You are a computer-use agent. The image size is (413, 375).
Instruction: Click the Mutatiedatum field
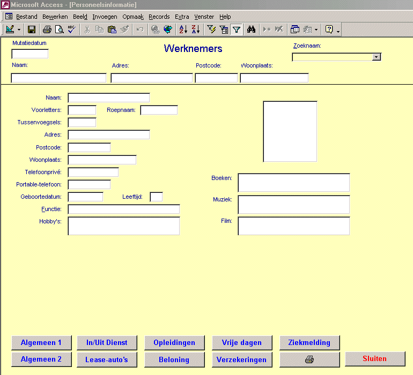click(30, 54)
